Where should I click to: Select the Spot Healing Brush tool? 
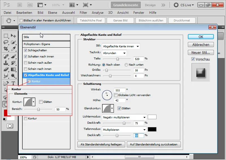click(6, 56)
